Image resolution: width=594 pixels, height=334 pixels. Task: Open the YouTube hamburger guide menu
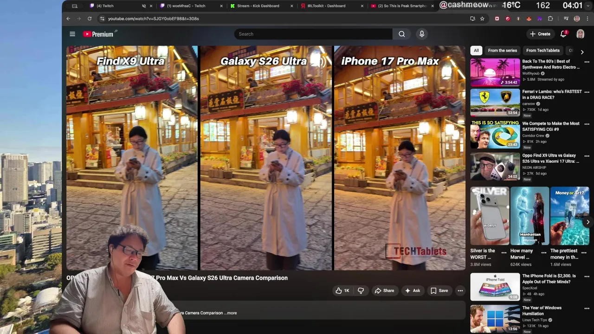click(72, 34)
